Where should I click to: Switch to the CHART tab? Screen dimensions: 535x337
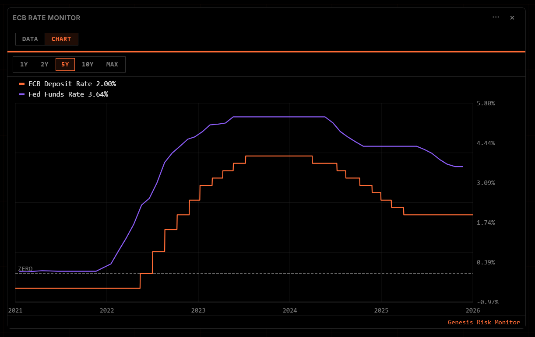point(61,39)
